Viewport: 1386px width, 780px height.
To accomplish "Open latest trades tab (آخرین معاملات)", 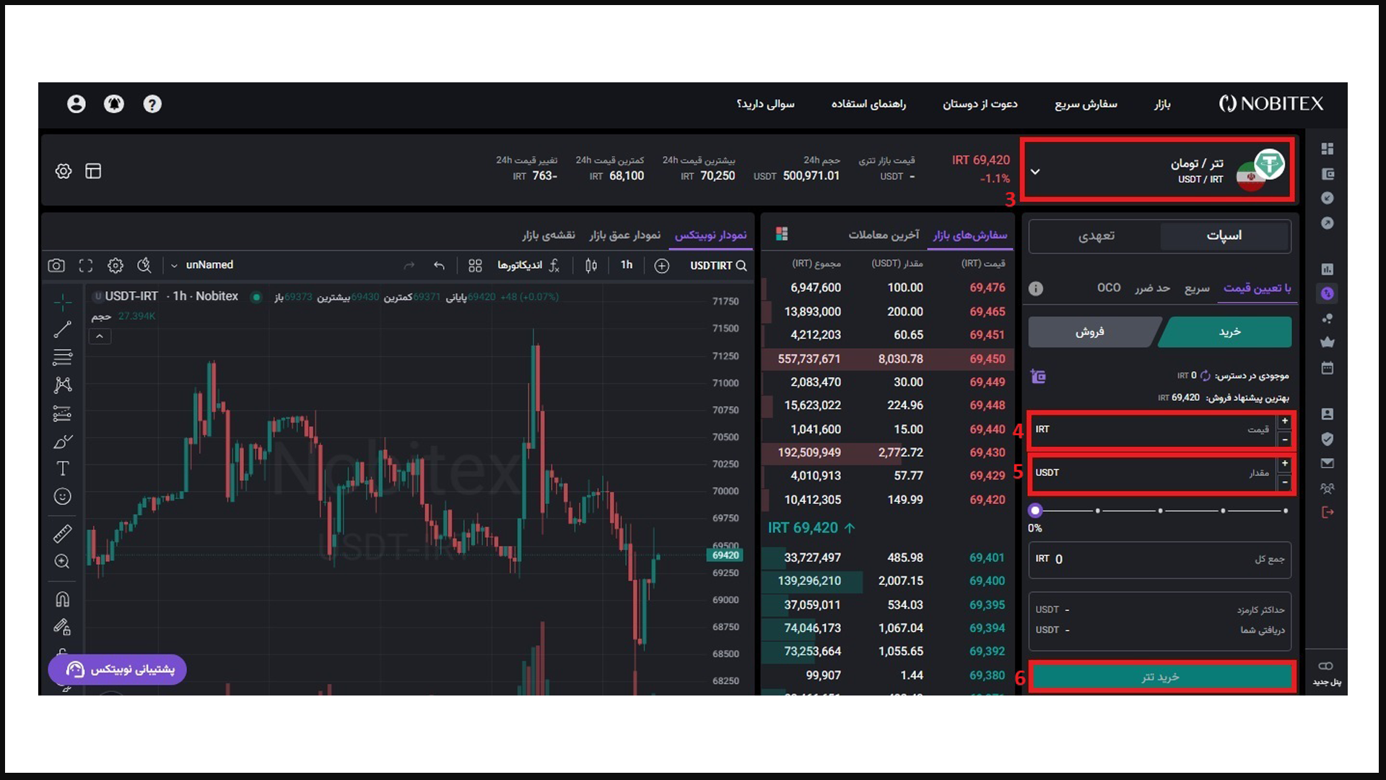I will pyautogui.click(x=884, y=235).
